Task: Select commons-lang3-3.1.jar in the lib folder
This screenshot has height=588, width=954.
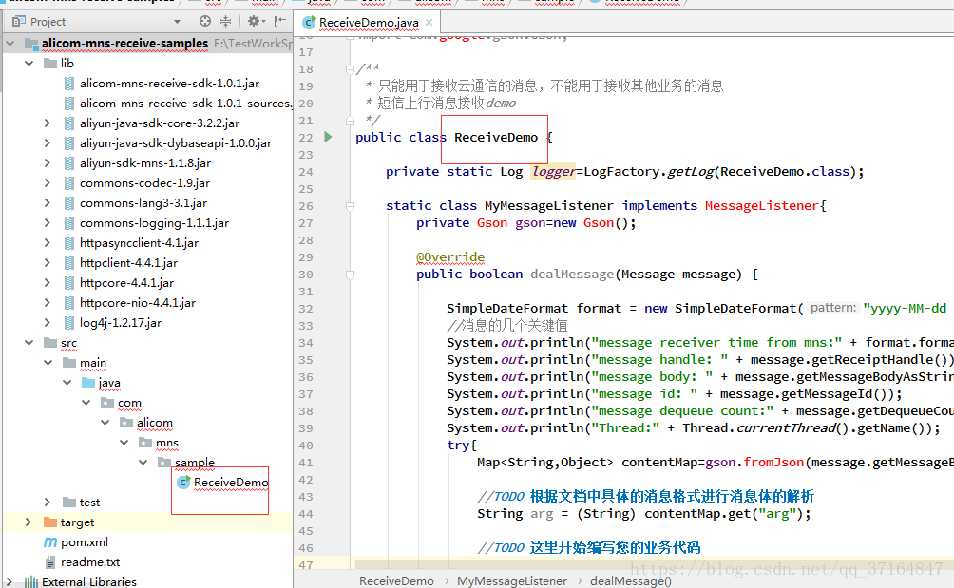Action: click(x=143, y=203)
